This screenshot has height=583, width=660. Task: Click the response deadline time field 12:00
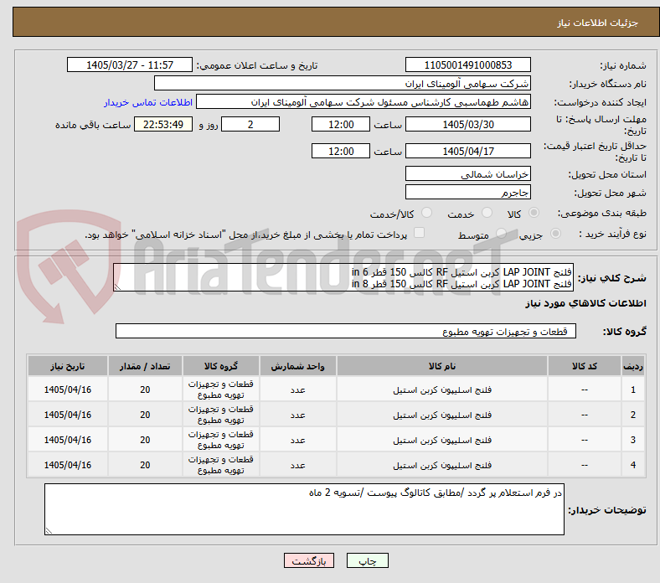341,124
